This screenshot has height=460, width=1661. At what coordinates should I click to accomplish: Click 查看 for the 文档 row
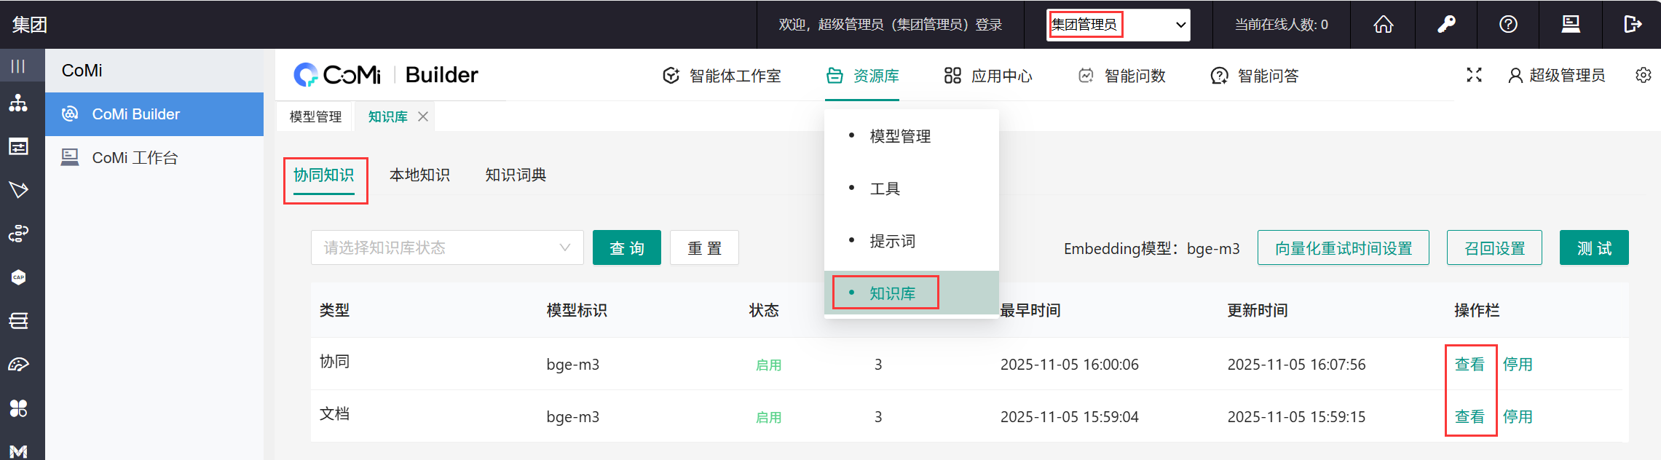pyautogui.click(x=1469, y=416)
